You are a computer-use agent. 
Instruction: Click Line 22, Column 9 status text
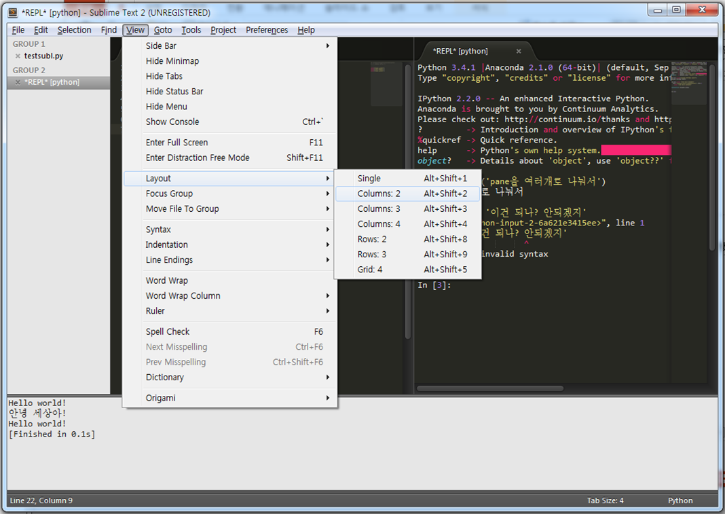(x=41, y=500)
